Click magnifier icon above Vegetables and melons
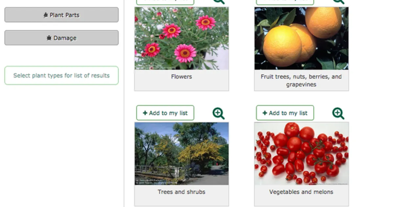 click(338, 113)
